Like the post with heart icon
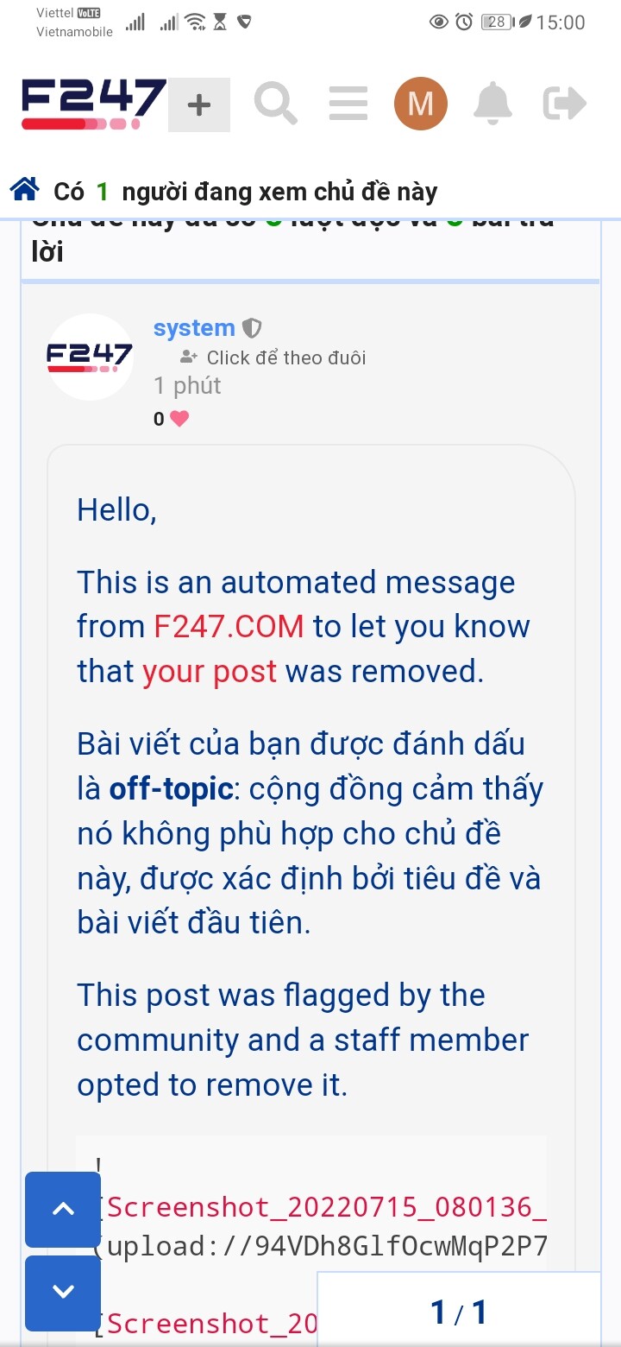Screen dimensions: 621x1347 (x=179, y=419)
